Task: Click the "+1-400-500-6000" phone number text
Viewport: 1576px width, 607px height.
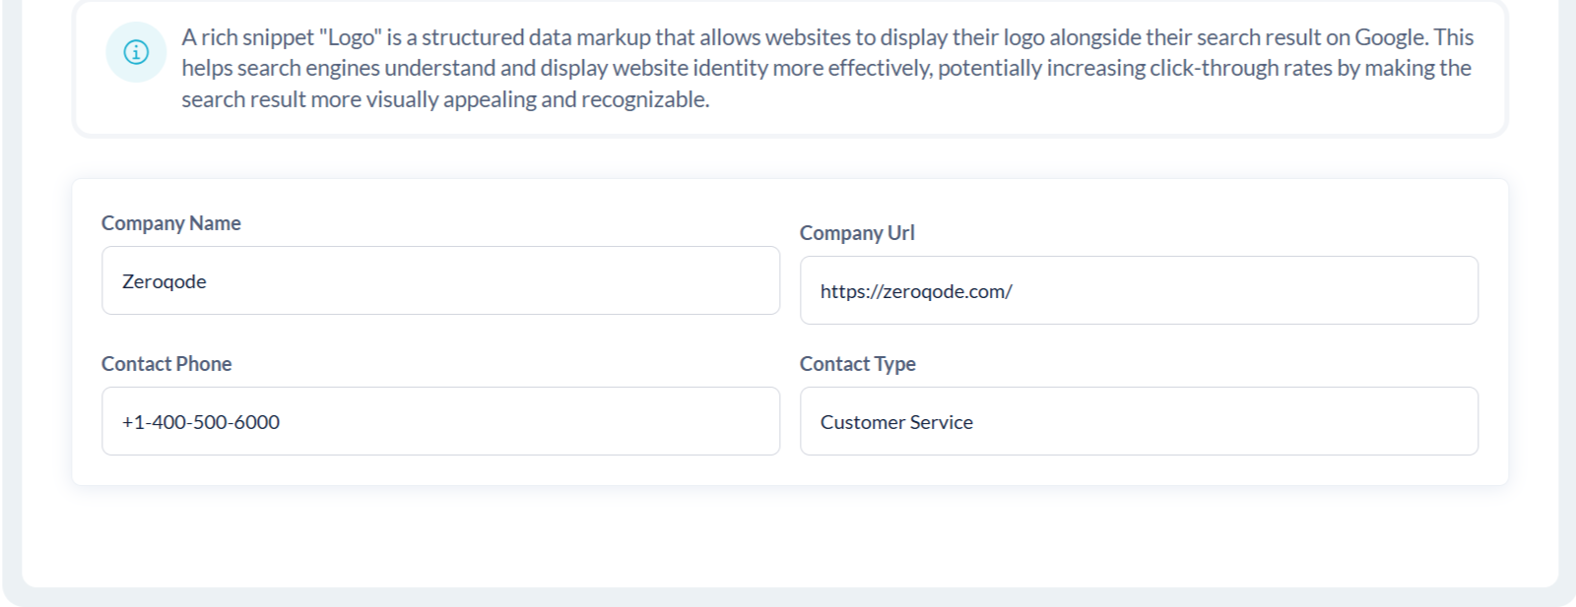Action: pyautogui.click(x=201, y=422)
